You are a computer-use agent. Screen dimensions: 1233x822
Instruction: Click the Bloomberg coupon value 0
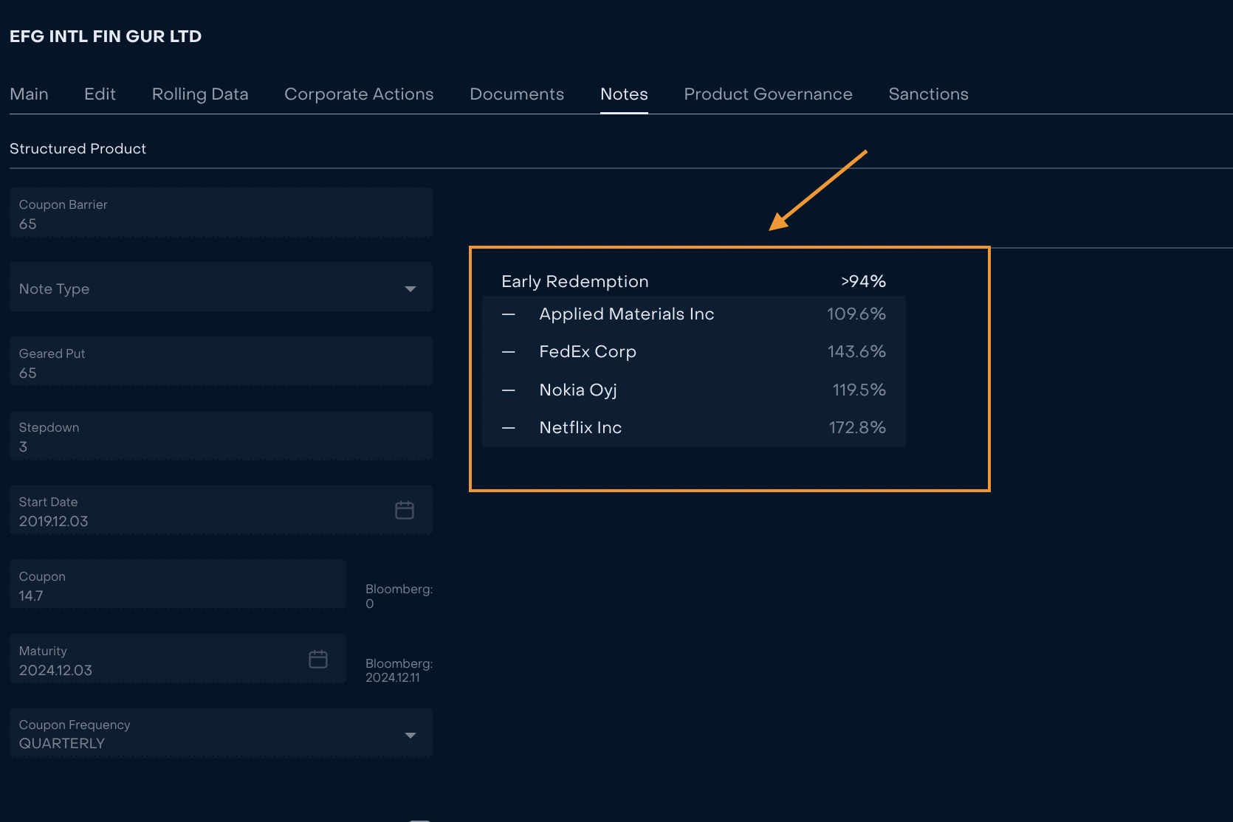370,604
